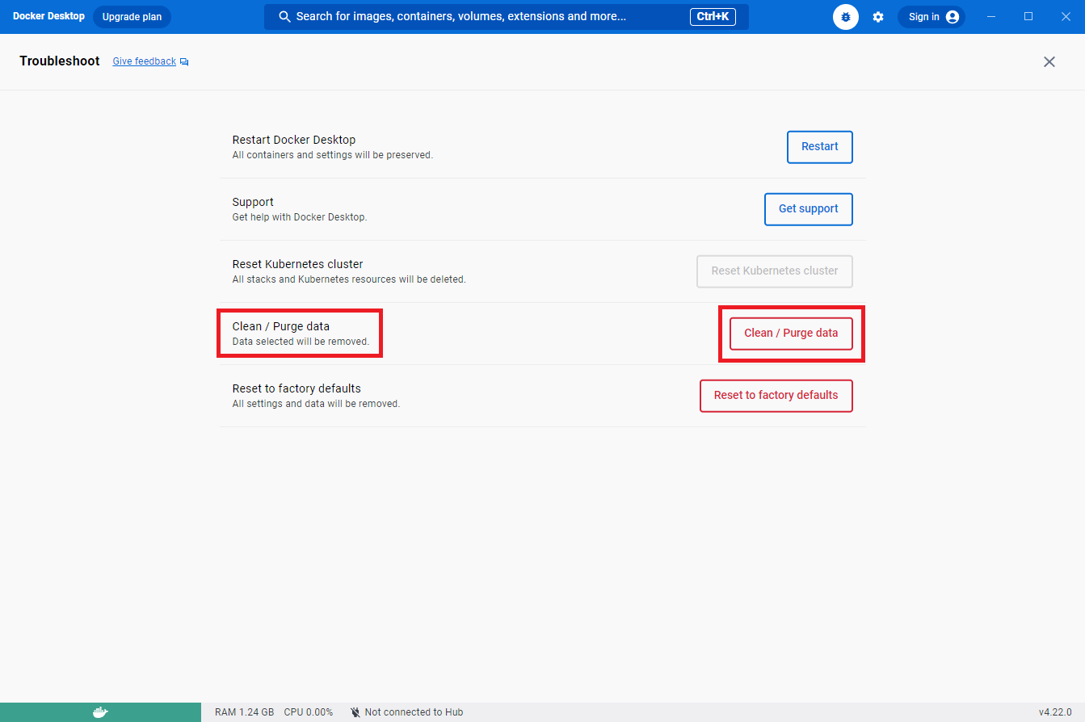Screen dimensions: 1085x722
Task: Click the Upgrade plan button
Action: pos(132,17)
